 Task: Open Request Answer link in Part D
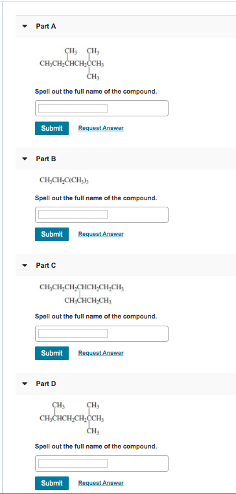(x=101, y=483)
